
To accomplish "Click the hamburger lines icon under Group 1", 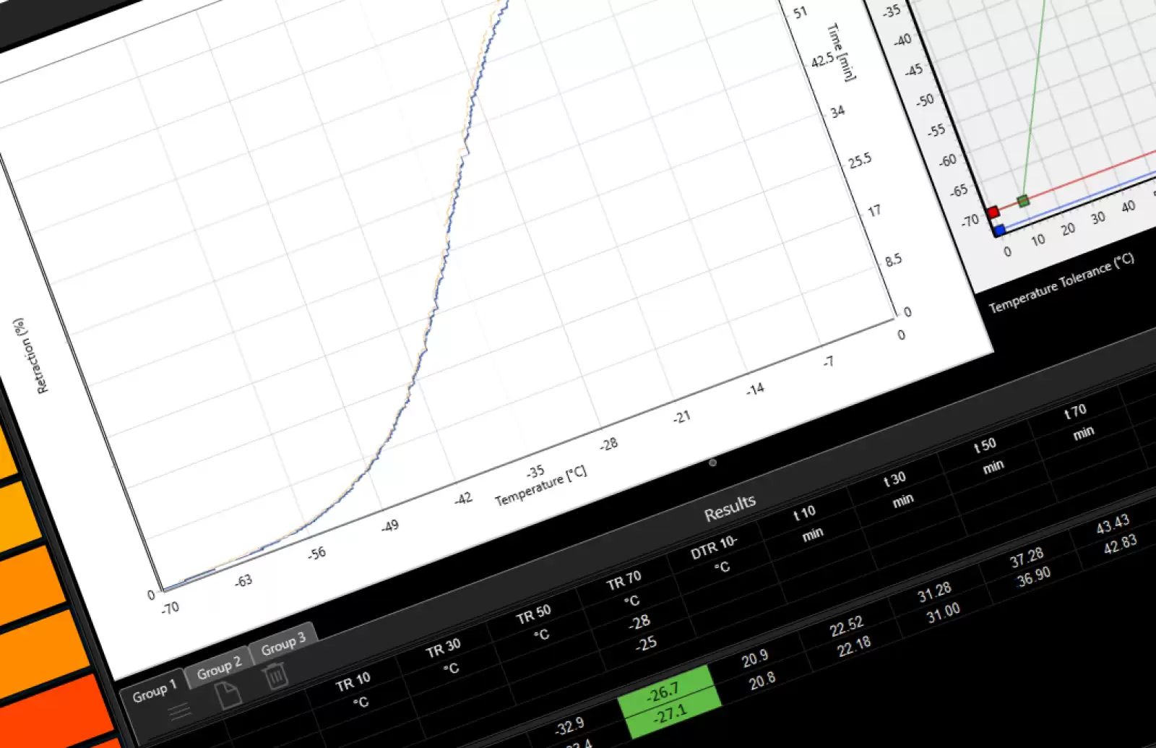I will [x=179, y=710].
